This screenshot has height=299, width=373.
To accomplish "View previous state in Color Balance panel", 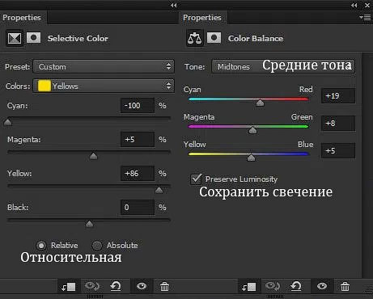I will [x=272, y=286].
